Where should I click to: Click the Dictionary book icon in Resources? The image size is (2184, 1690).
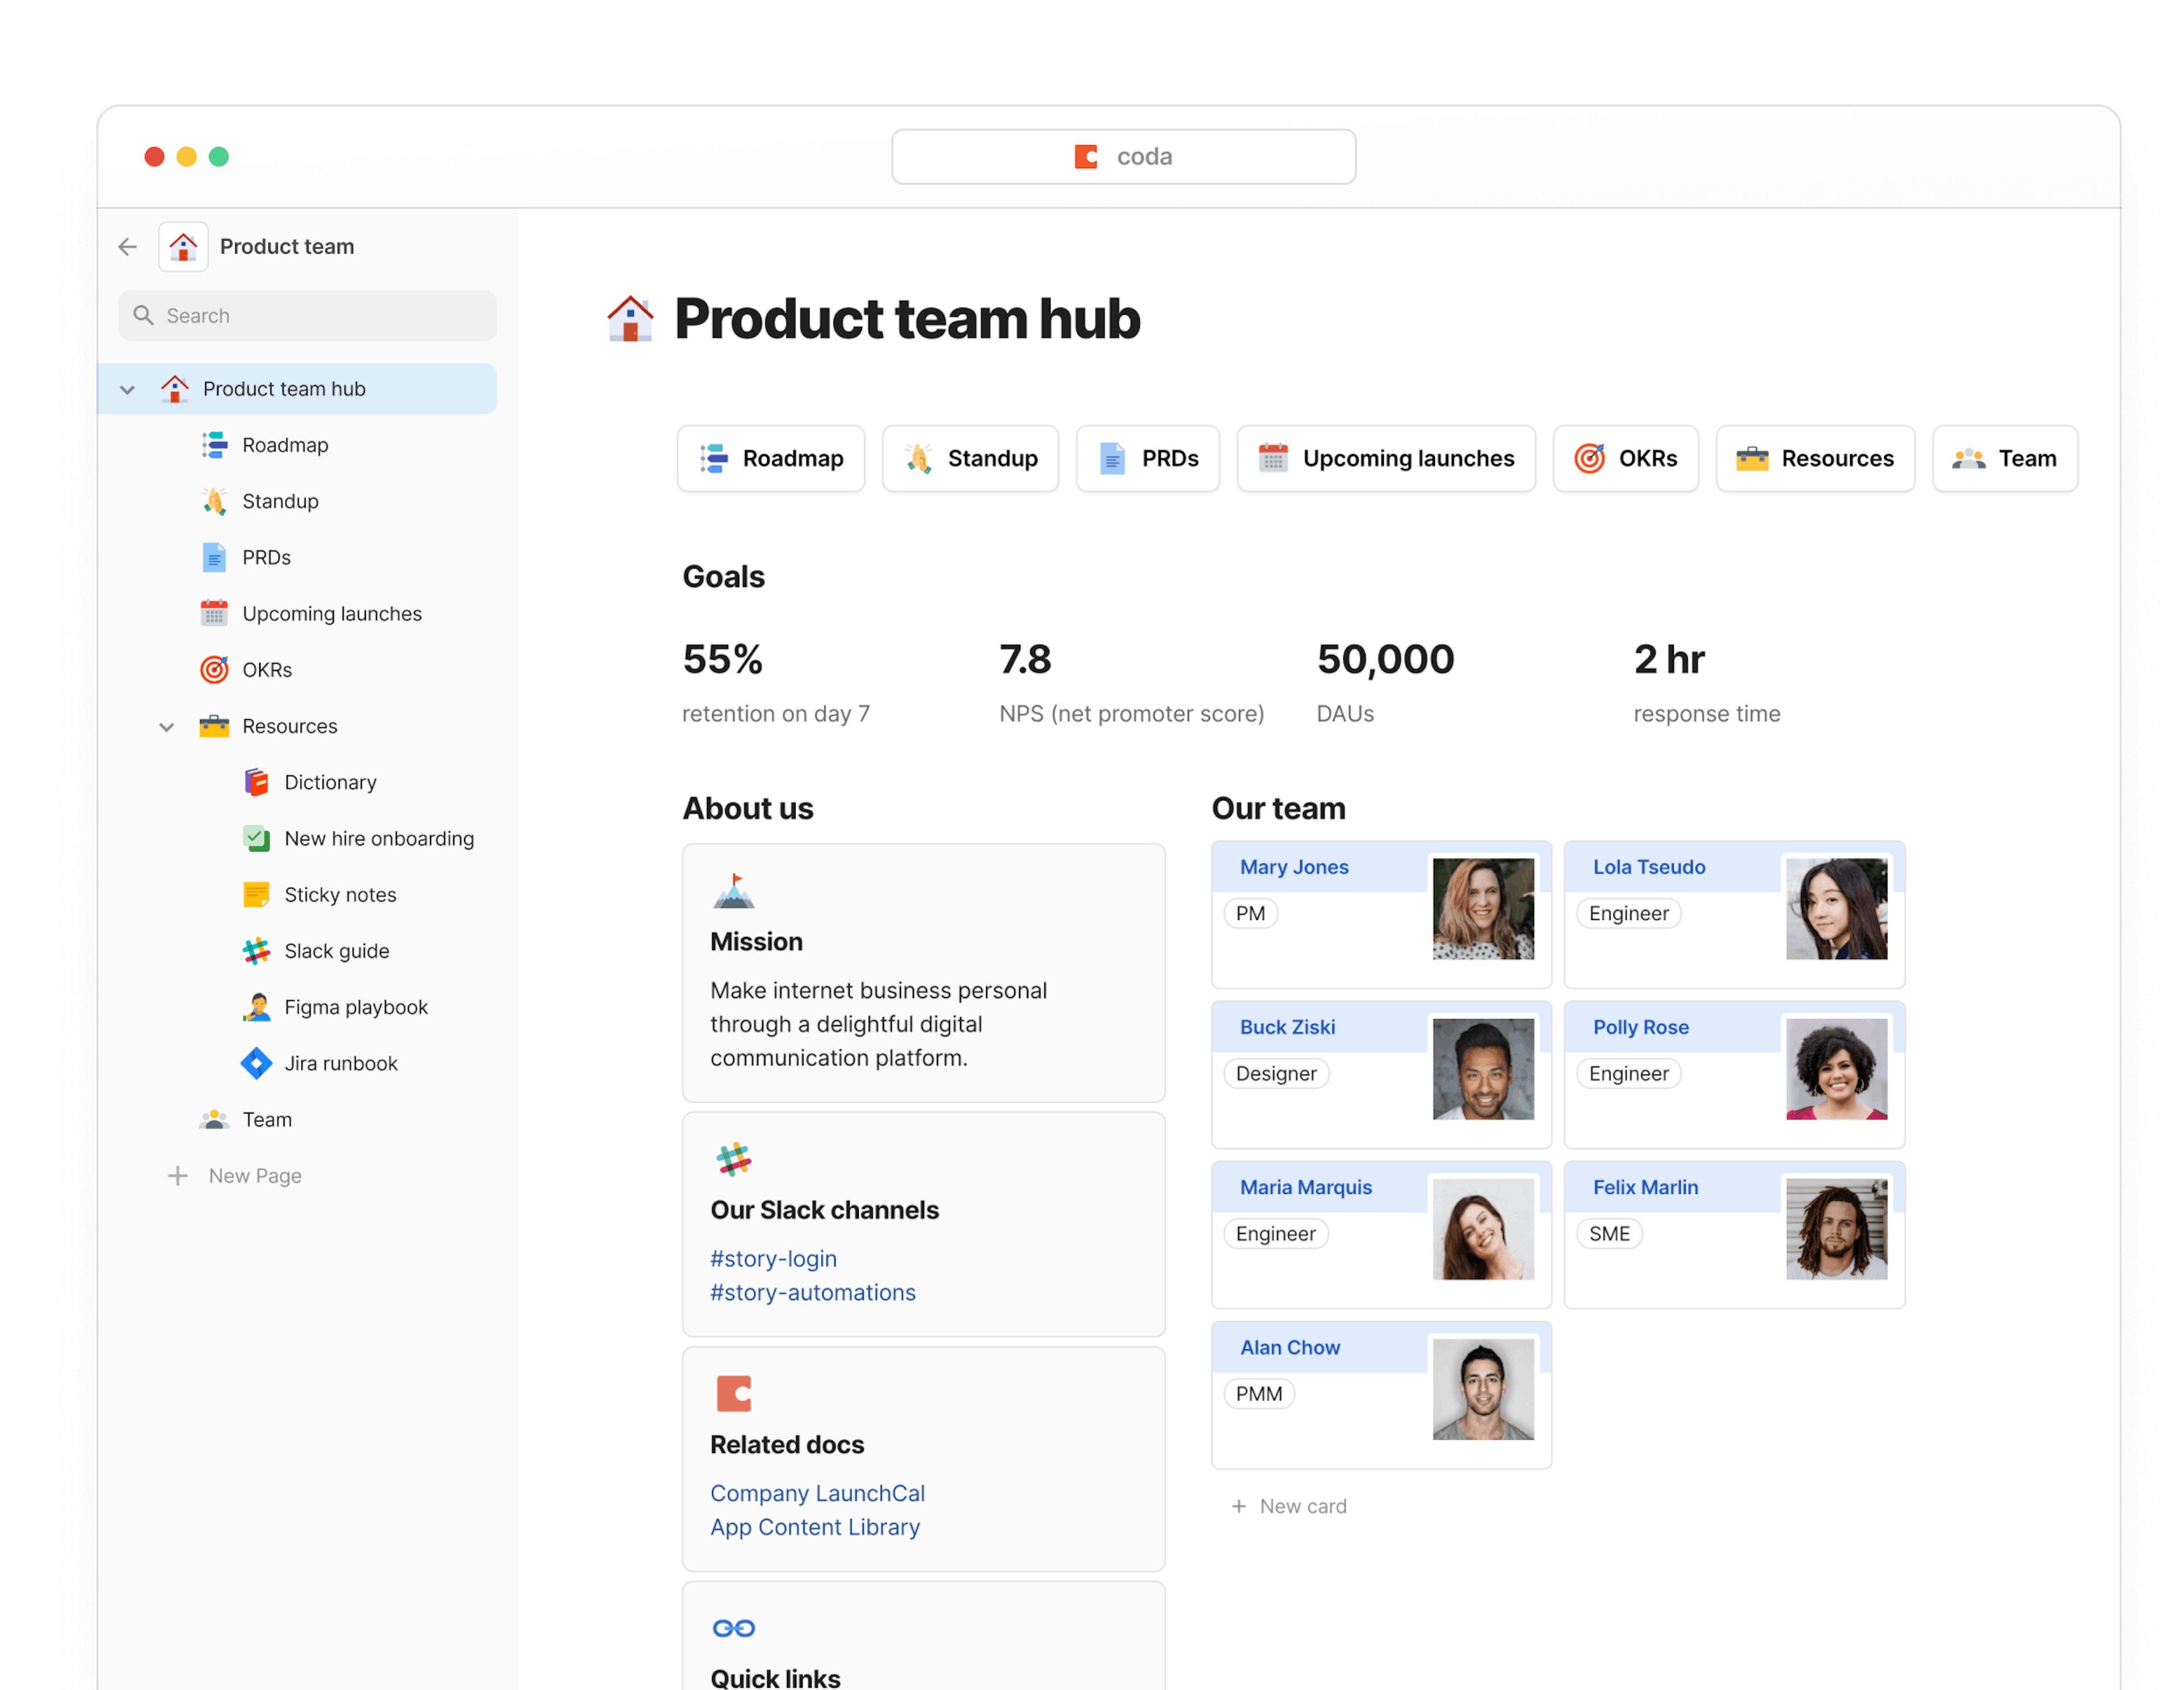click(257, 782)
